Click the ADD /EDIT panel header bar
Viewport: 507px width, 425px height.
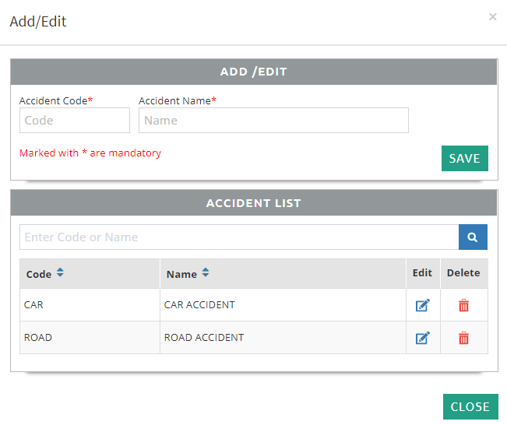coord(253,72)
